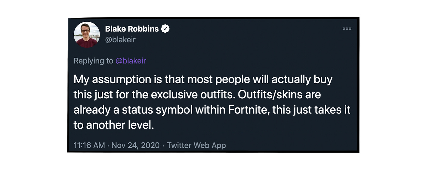Open the Twitter Web App source link
The width and height of the screenshot is (438, 170).
click(x=196, y=145)
